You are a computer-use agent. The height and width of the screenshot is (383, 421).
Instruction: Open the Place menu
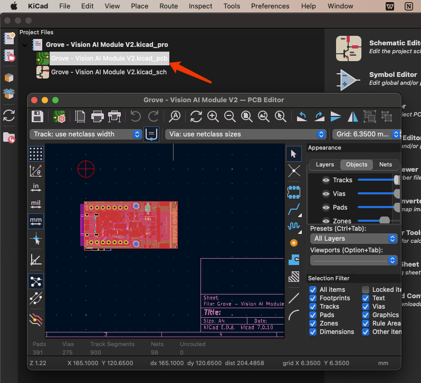tap(140, 6)
